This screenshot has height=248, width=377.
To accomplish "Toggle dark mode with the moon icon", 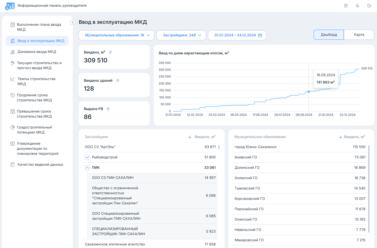I will click(358, 6).
